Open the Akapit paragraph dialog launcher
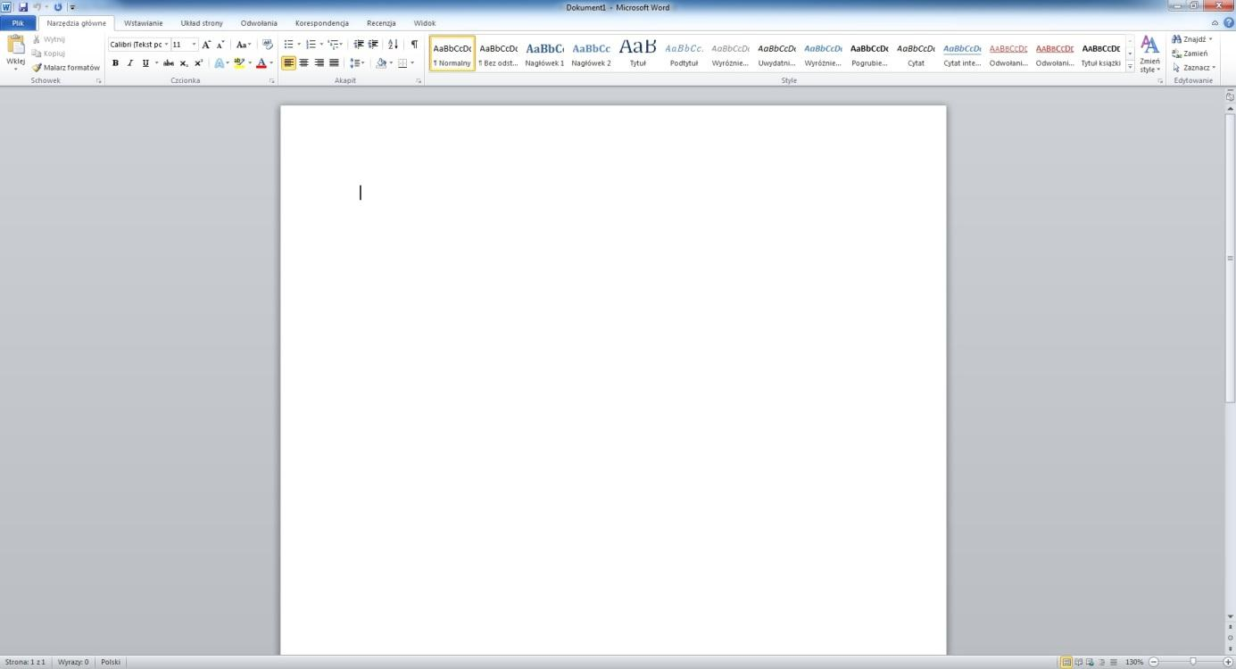Screen dimensions: 1236x669 coord(419,81)
